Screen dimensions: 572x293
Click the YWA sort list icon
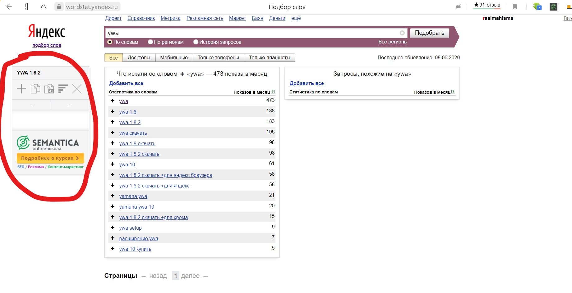[x=63, y=89]
